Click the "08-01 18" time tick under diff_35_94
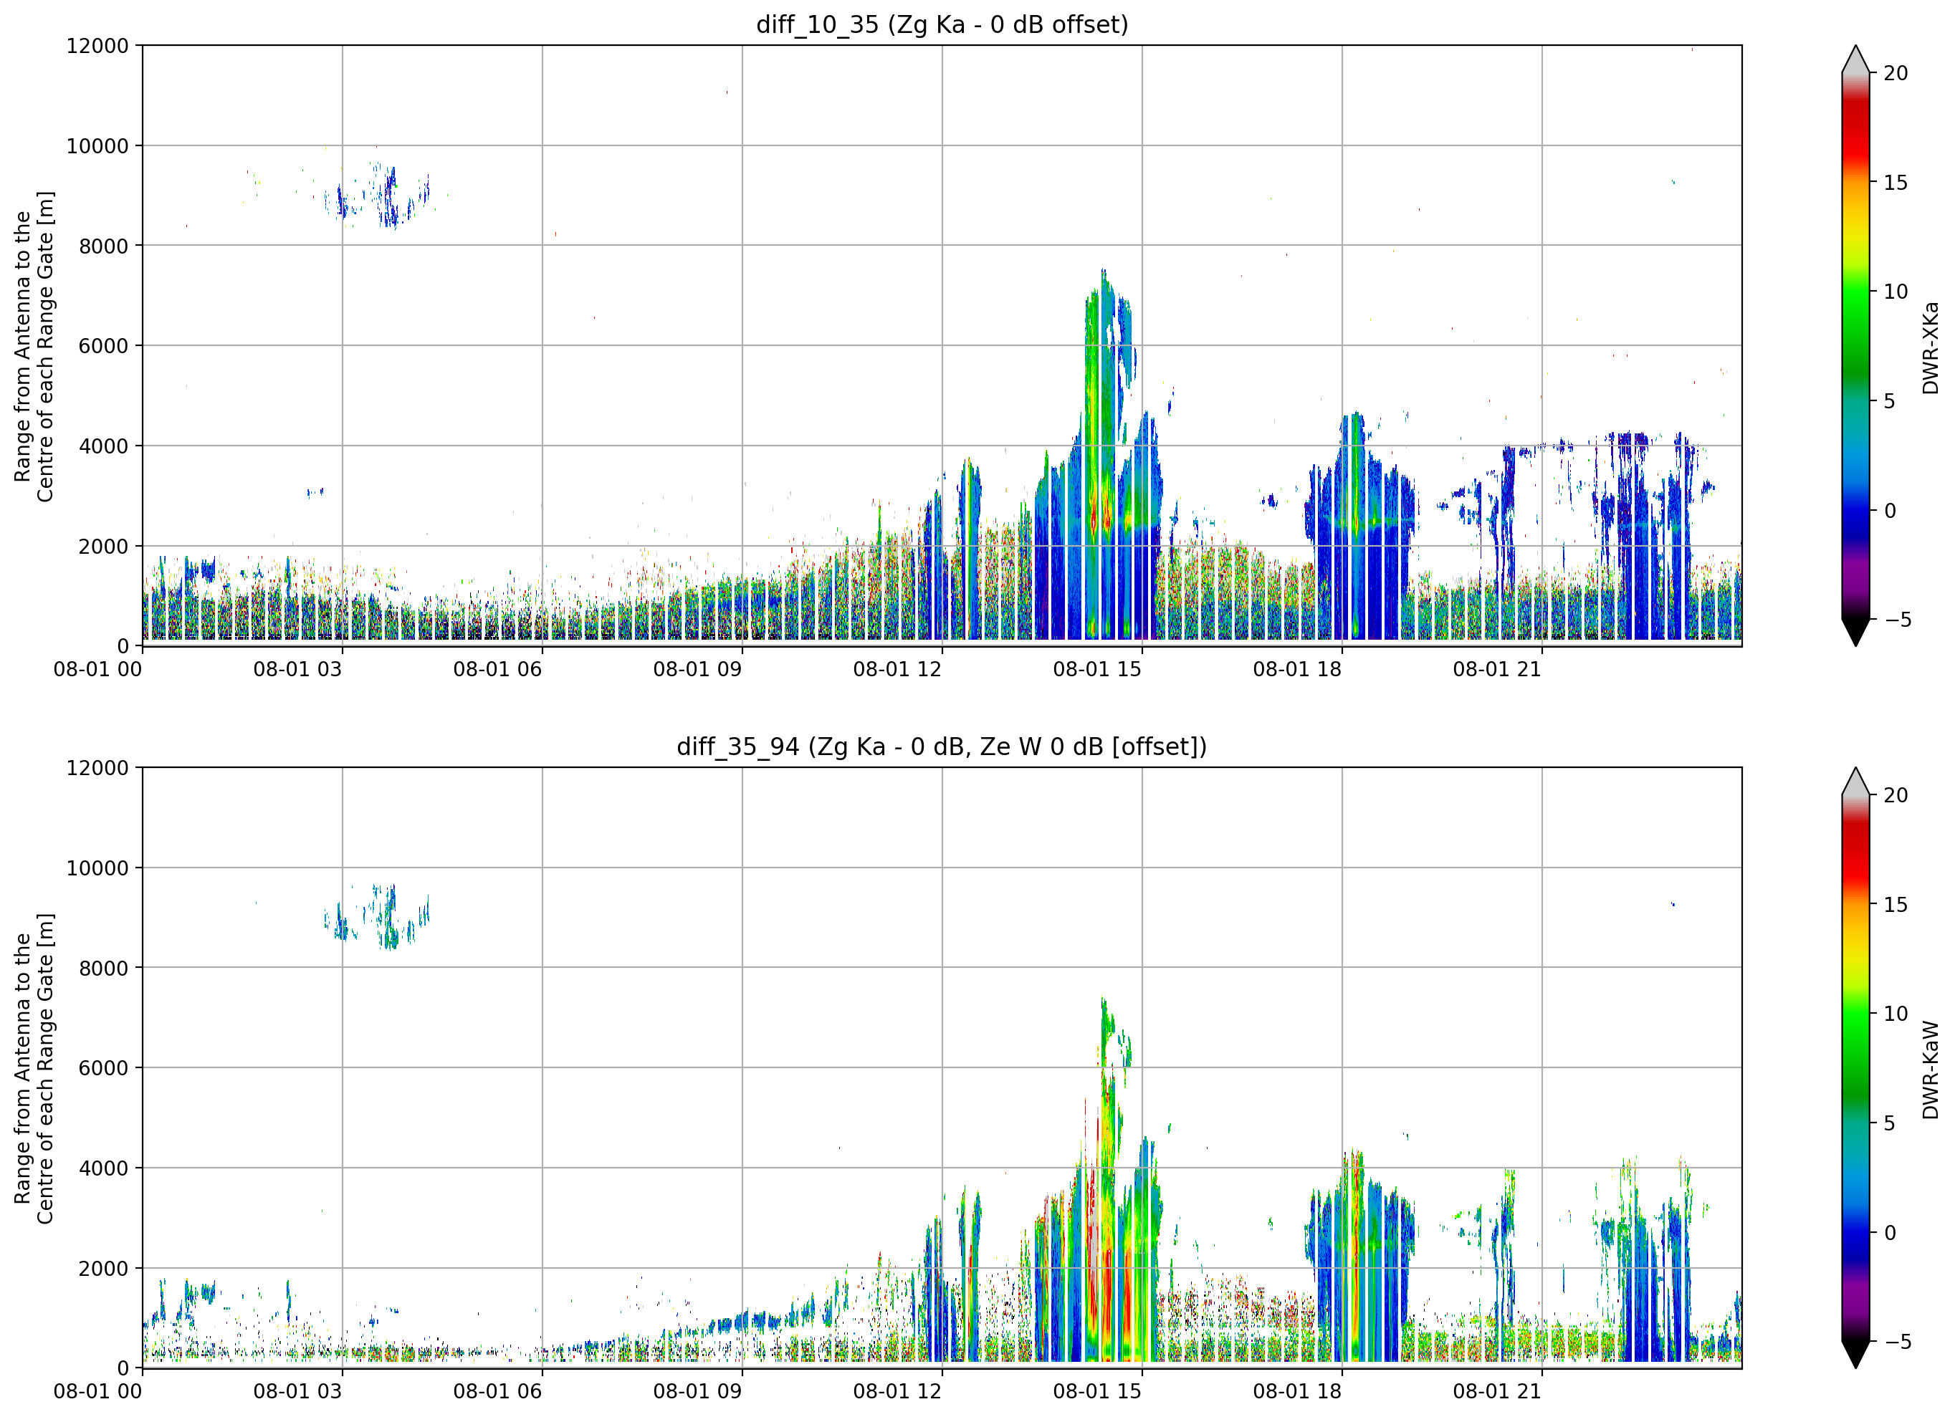Viewport: 1955px width, 1417px height. coord(1297,1391)
